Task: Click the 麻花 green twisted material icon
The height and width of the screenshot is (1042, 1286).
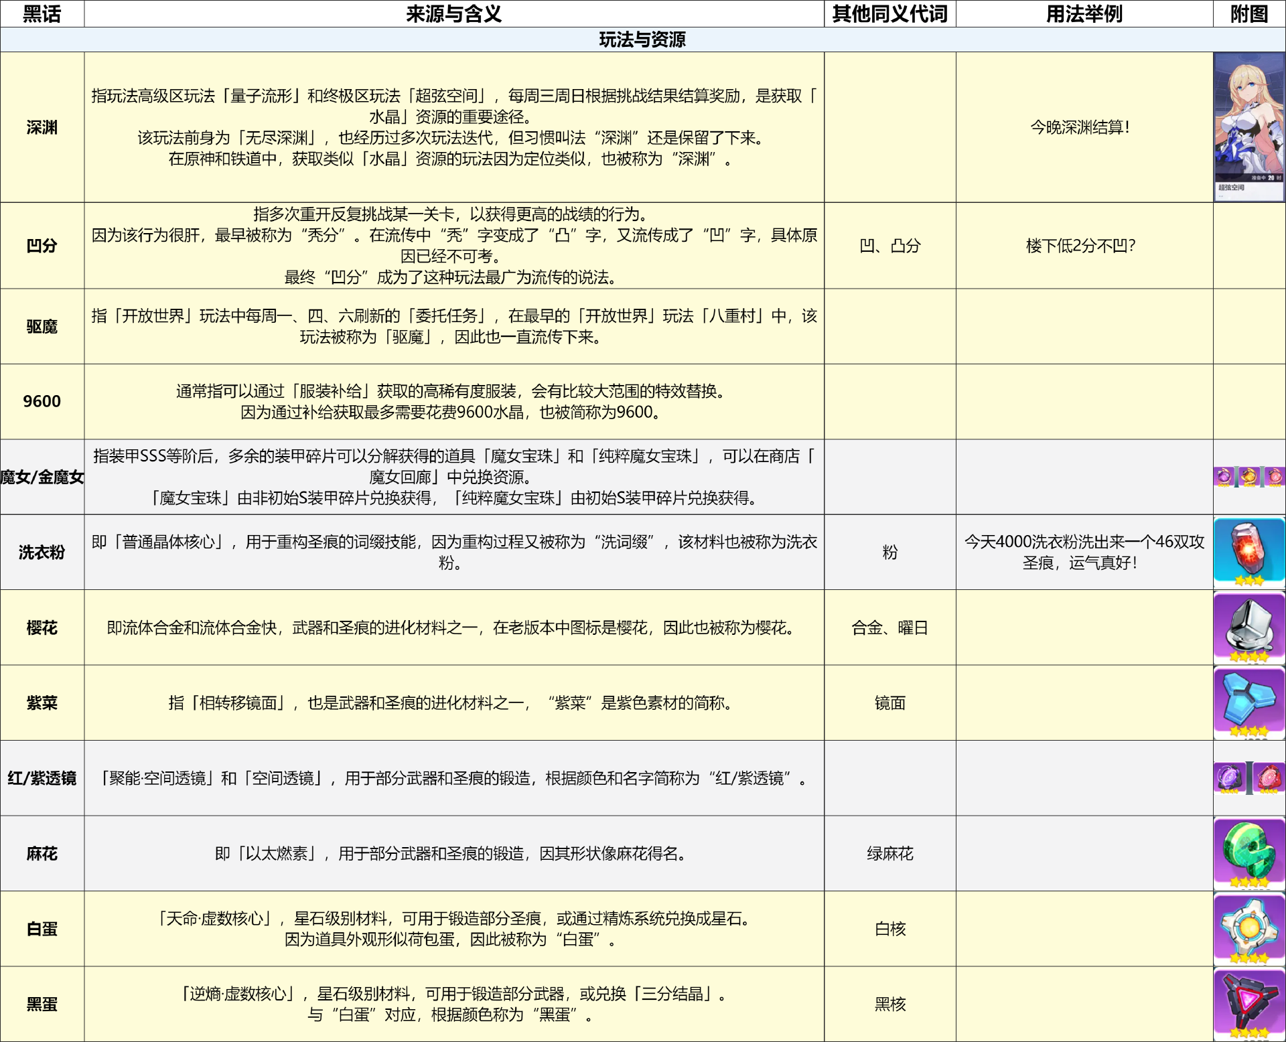Action: click(1249, 853)
